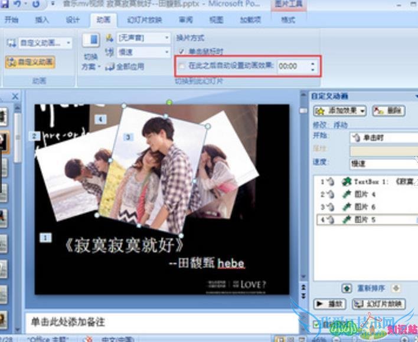Click the spell check icon in the status bar
Screen dimensions: 418x342
88,339
